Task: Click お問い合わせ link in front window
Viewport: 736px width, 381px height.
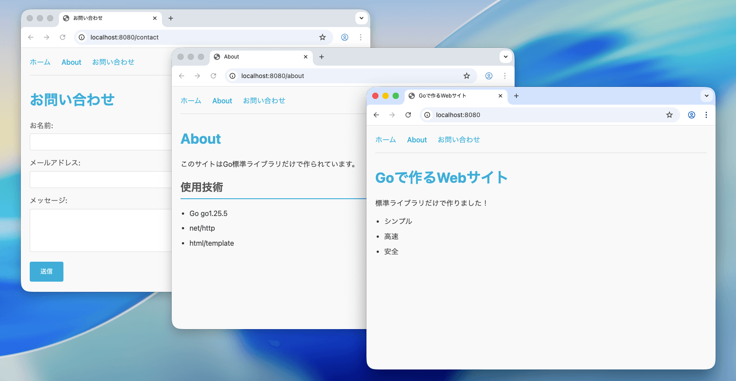Action: [459, 140]
